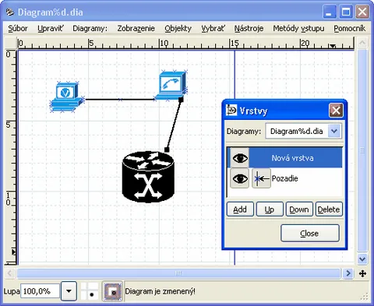Open the Diagramy menu
374x306 pixels.
pos(90,28)
